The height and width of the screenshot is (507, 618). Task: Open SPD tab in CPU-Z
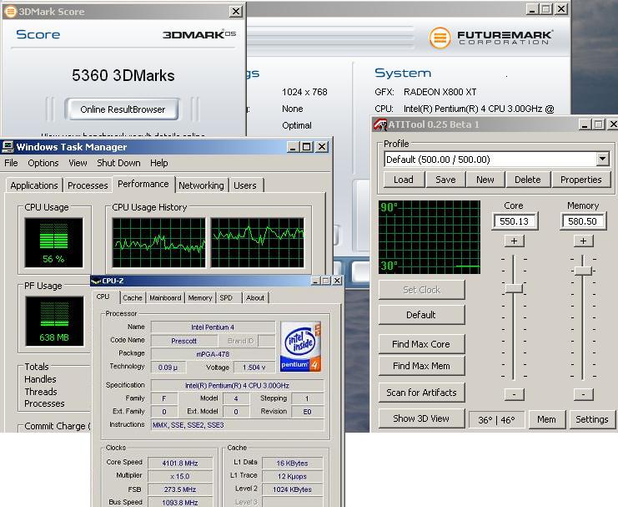226,297
